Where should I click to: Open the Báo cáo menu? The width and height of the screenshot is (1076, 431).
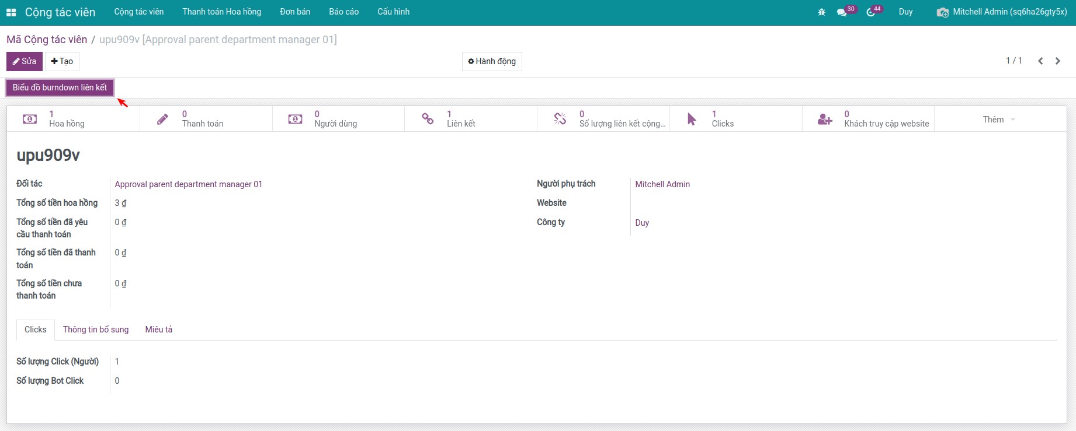pyautogui.click(x=343, y=12)
